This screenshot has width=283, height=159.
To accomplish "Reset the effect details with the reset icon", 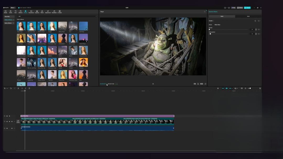I will coord(255,21).
